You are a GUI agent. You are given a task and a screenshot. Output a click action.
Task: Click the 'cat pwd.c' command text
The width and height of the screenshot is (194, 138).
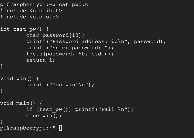74,4
